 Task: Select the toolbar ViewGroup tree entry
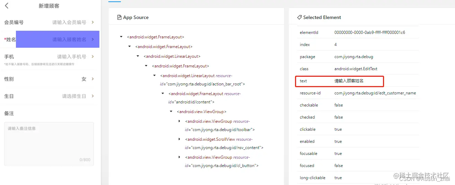click(220, 126)
